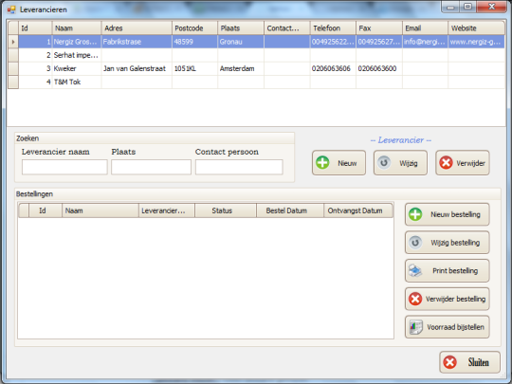Click the Nieuw bestelling label
The width and height of the screenshot is (512, 384).
455,214
